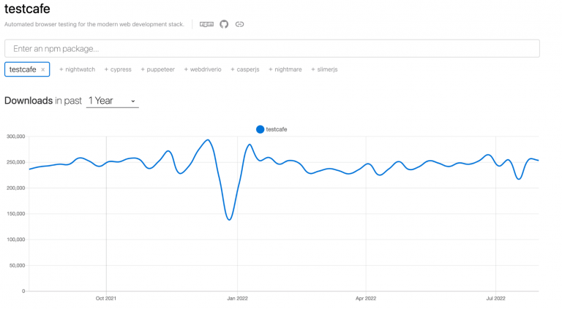562x309 pixels.
Task: Focus the Enter an npm package field
Action: coord(271,48)
